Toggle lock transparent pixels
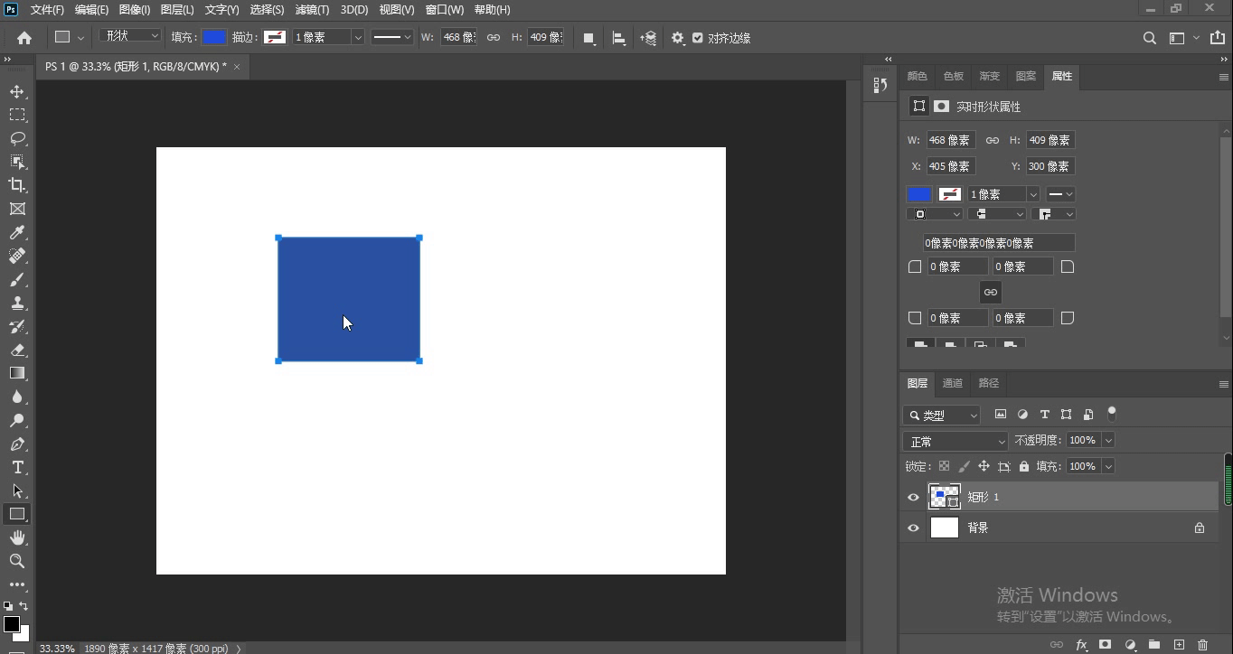Viewport: 1233px width, 654px height. click(944, 466)
